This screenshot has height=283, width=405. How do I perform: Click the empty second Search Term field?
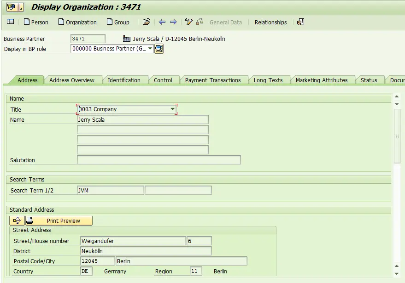point(178,190)
